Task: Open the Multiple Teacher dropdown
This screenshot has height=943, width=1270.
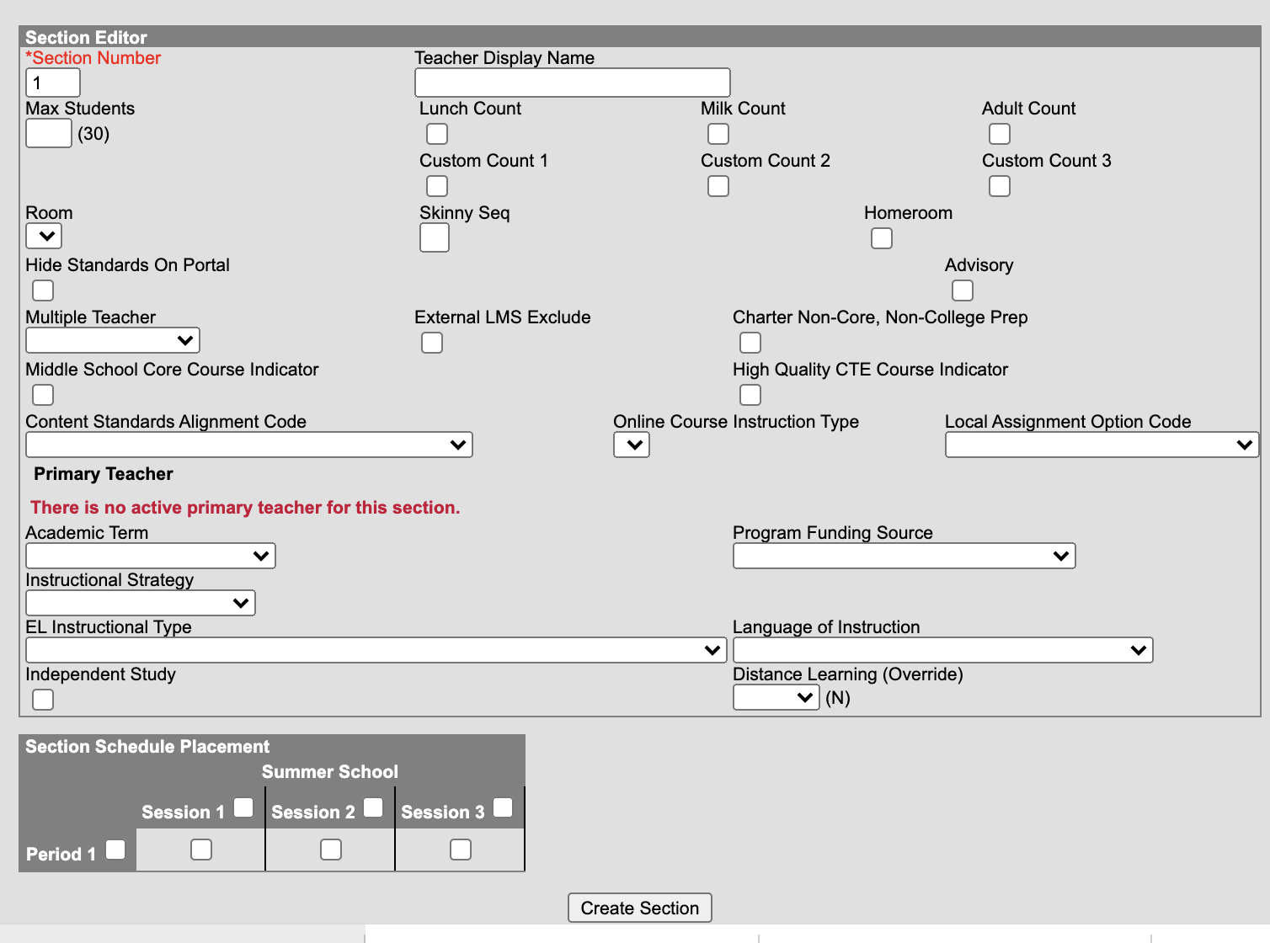Action: [113, 340]
